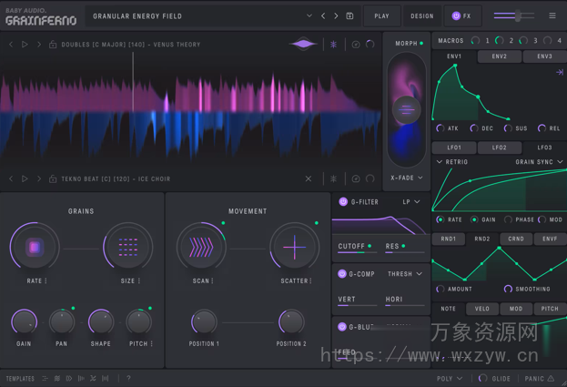Screen dimensions: 567x387
Task: Toggle the G-BLUR module power button
Action: tap(342, 327)
